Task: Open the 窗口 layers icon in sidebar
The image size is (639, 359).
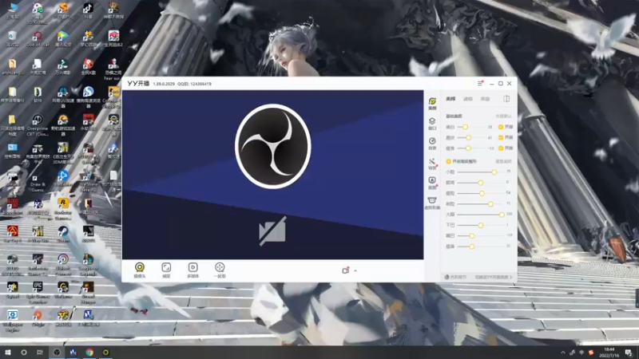Action: (x=432, y=124)
